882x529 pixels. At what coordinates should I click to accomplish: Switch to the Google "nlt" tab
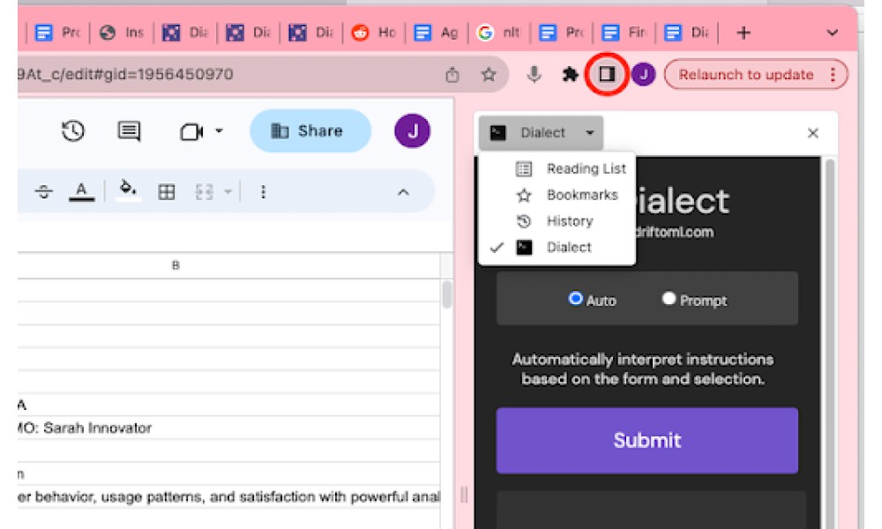[x=499, y=33]
